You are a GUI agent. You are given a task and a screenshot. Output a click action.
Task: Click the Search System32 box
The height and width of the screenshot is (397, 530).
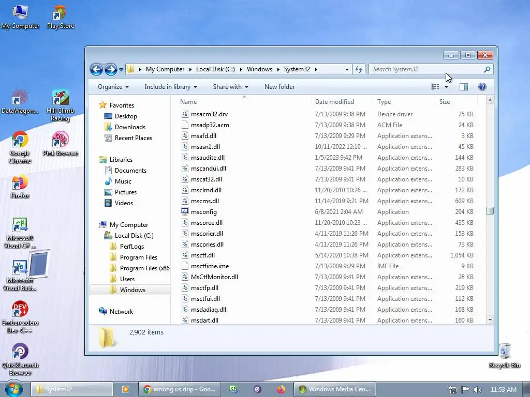click(x=431, y=69)
